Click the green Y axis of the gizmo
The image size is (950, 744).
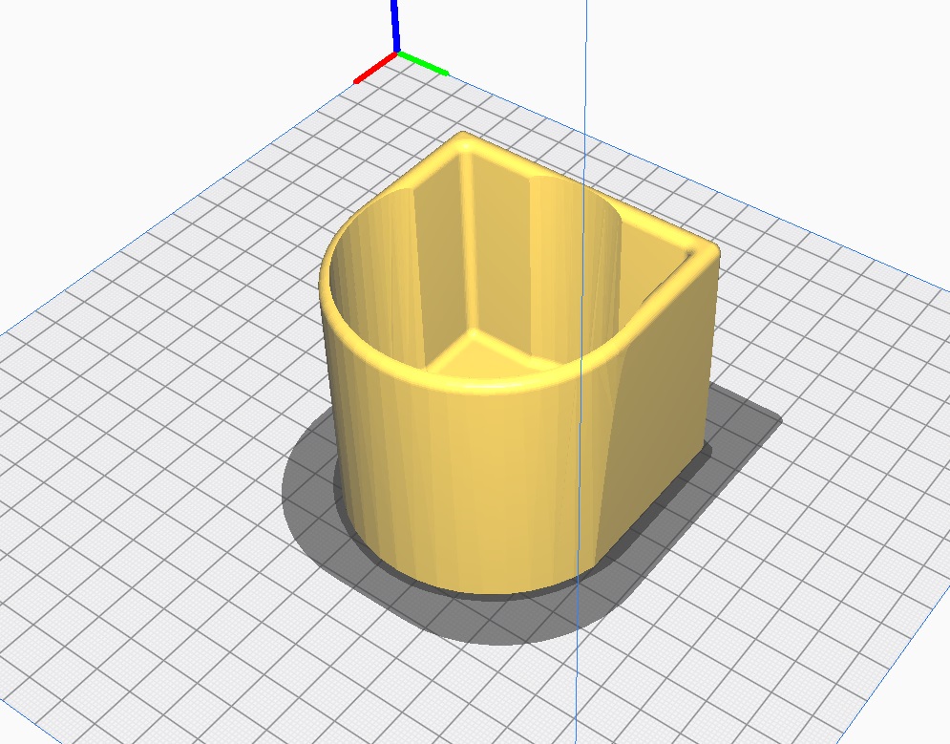(x=425, y=63)
